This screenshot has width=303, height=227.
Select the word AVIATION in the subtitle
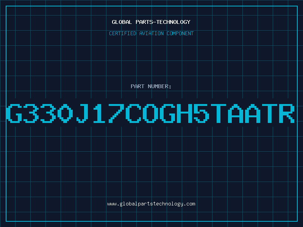click(151, 33)
